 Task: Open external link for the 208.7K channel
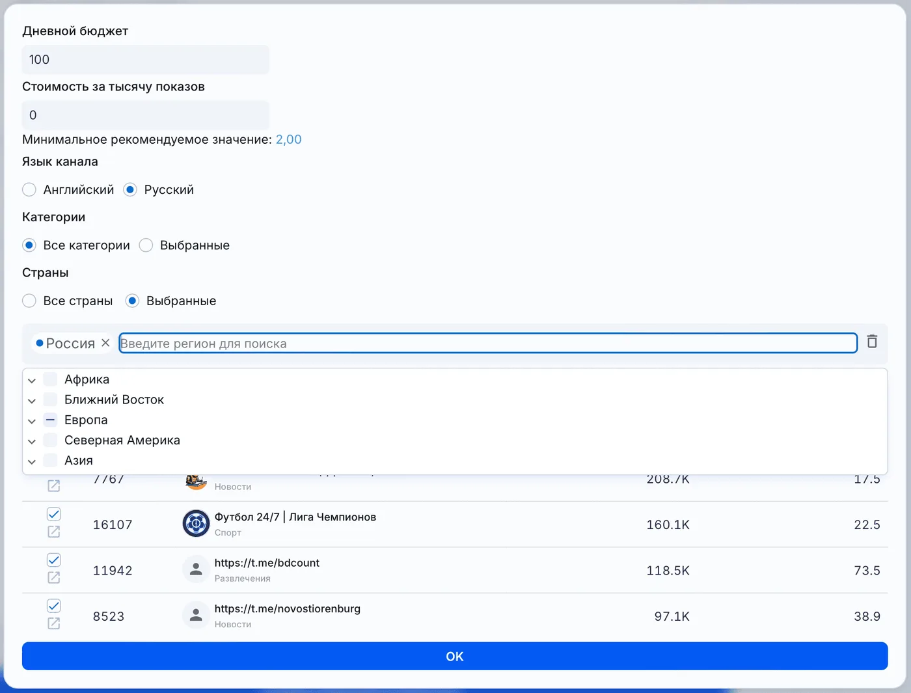54,486
